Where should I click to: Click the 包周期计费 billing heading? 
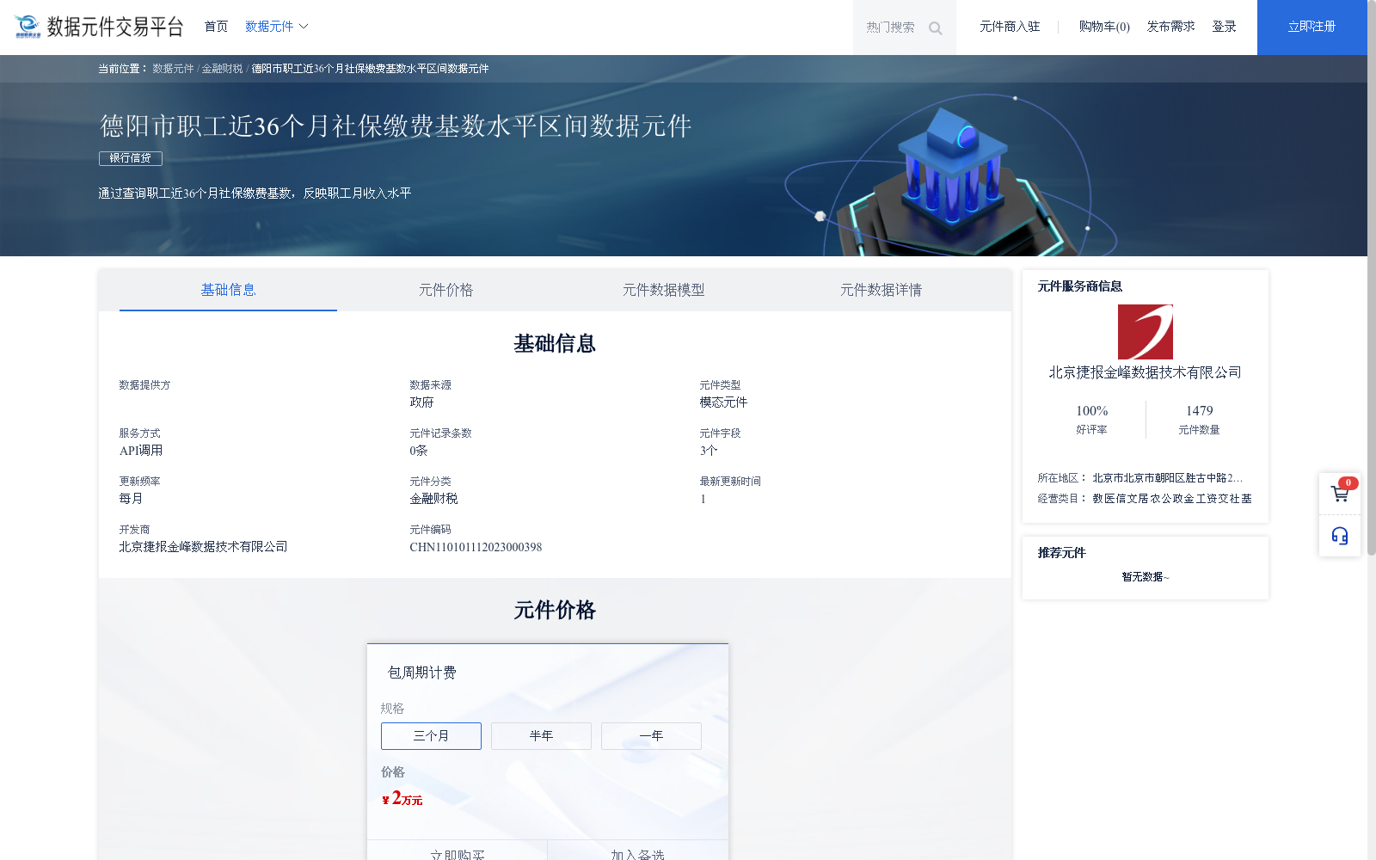click(x=422, y=673)
